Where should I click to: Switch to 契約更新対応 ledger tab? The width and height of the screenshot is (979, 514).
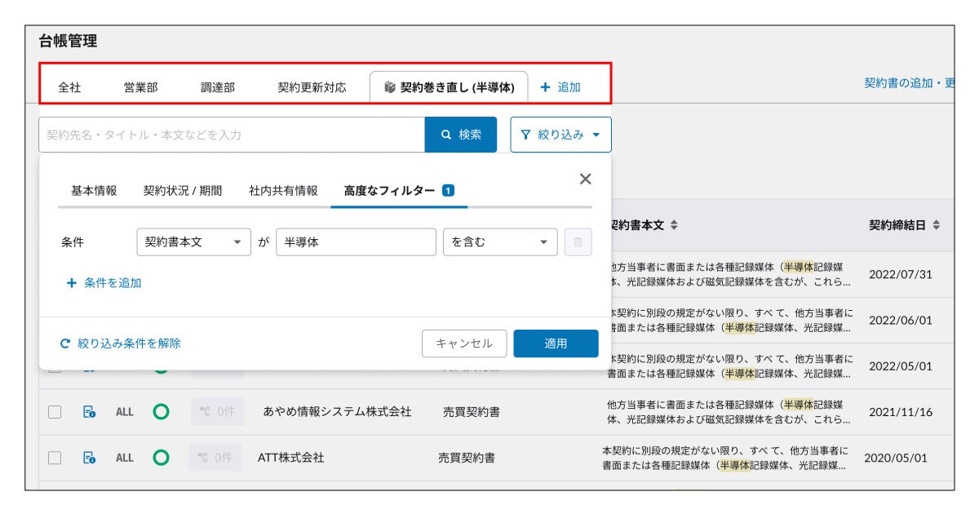(x=312, y=87)
